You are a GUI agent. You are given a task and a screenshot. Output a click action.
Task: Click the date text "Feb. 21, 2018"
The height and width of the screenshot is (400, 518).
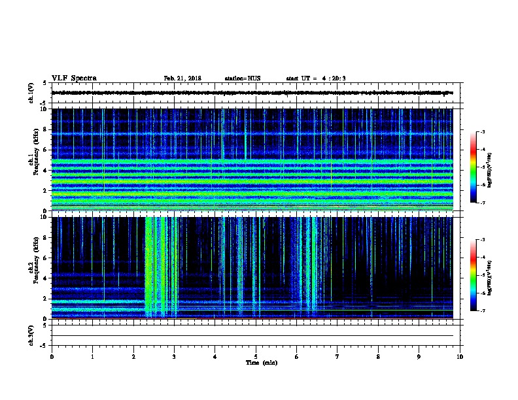(x=182, y=78)
